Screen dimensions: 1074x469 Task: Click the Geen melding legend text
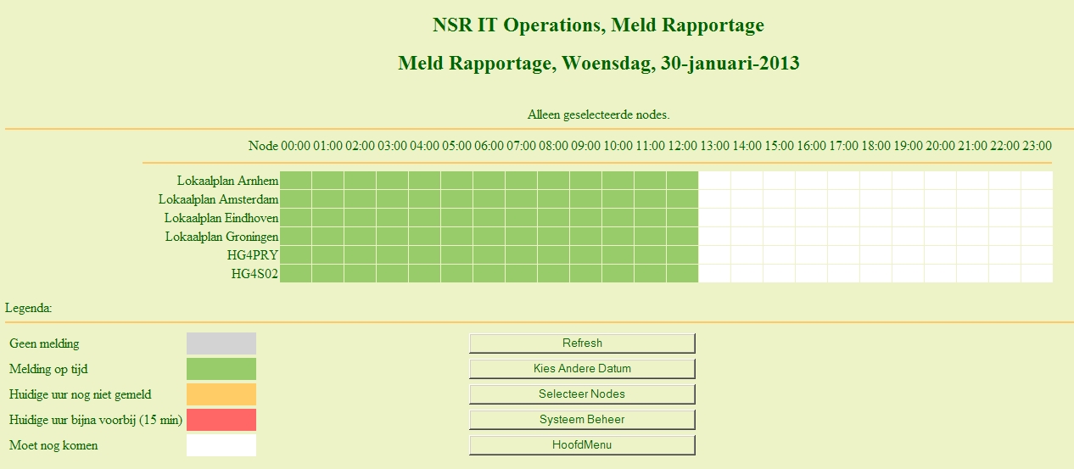click(44, 343)
